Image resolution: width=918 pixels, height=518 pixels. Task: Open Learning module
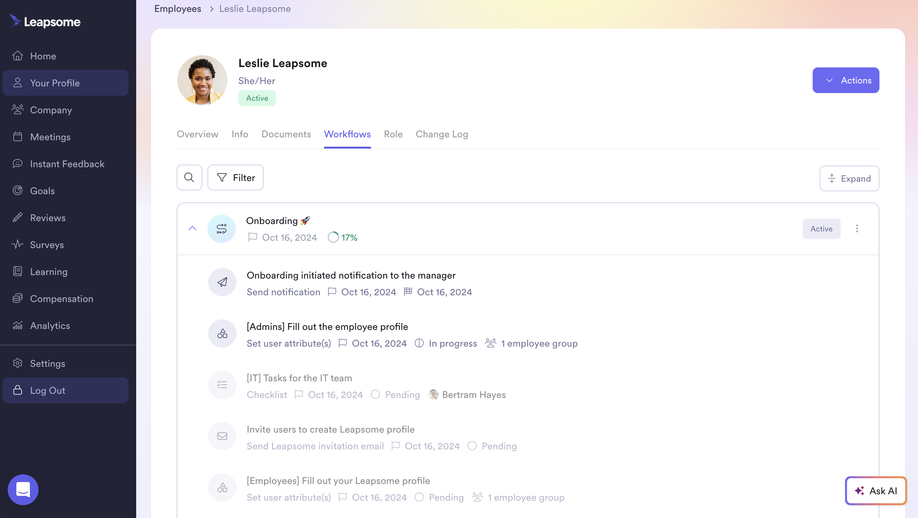tap(66, 271)
